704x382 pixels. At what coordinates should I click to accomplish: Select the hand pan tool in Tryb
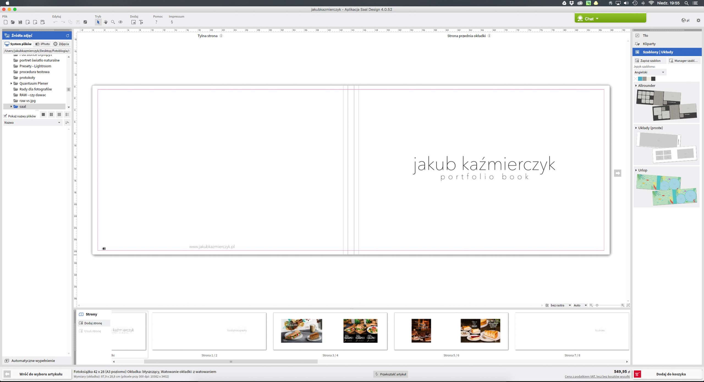click(106, 22)
